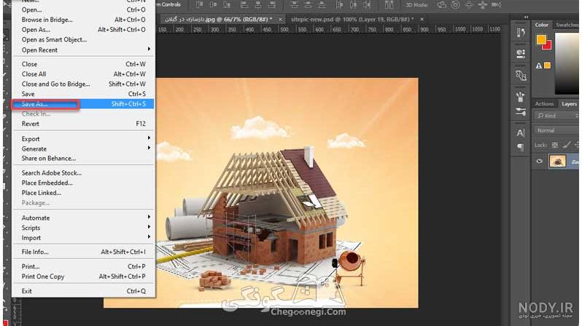Screen dimensions: 582x326
Task: Open the Properties panel icon
Action: [x=521, y=54]
